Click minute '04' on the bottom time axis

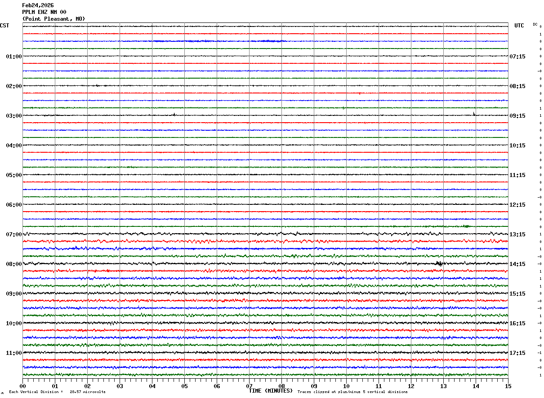point(152,386)
